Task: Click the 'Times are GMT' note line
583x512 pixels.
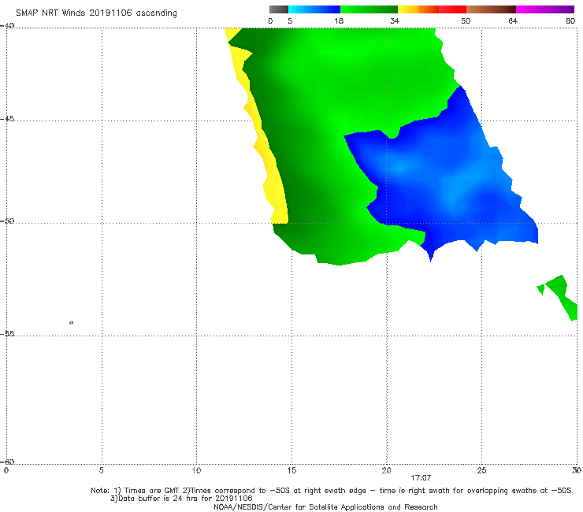Action: click(x=331, y=491)
